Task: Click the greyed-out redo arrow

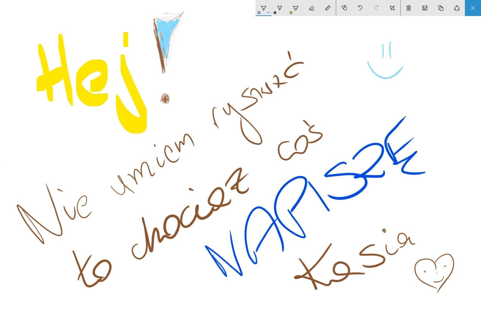Action: coord(376,8)
